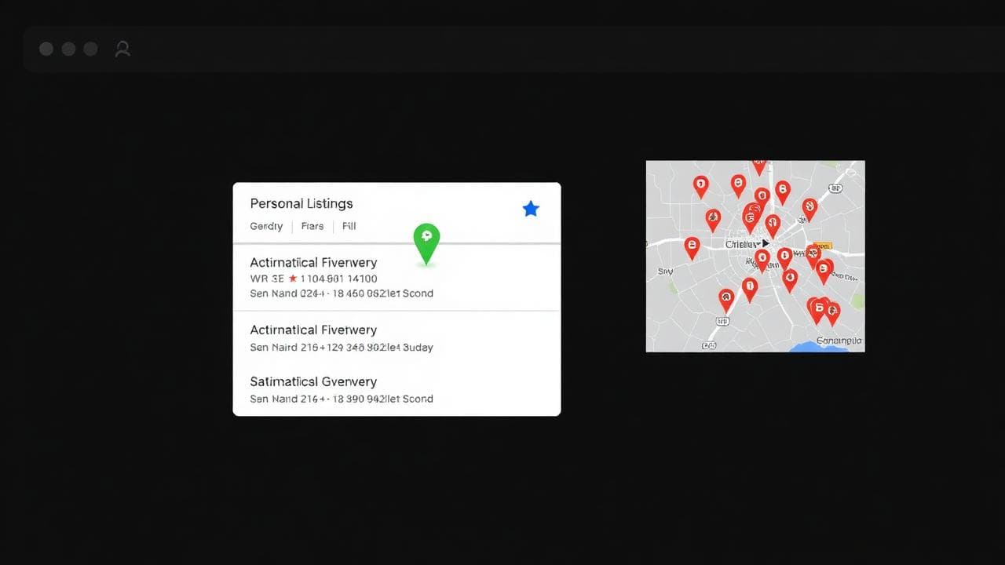The height and width of the screenshot is (565, 1005).
Task: Switch to the Gerdry tab
Action: pos(266,226)
